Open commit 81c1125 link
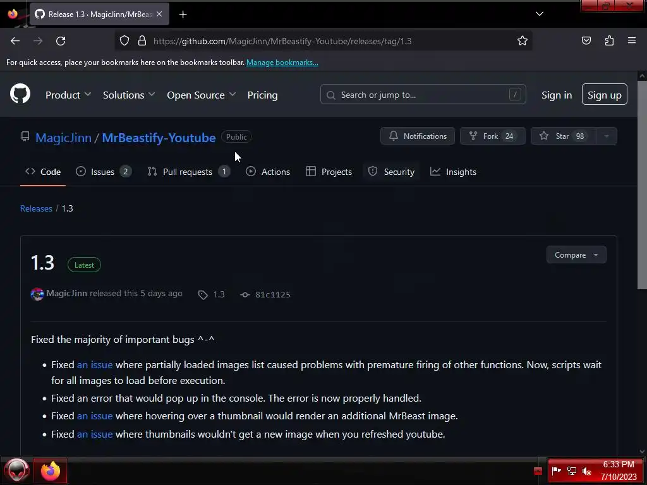The height and width of the screenshot is (485, 647). 265,294
